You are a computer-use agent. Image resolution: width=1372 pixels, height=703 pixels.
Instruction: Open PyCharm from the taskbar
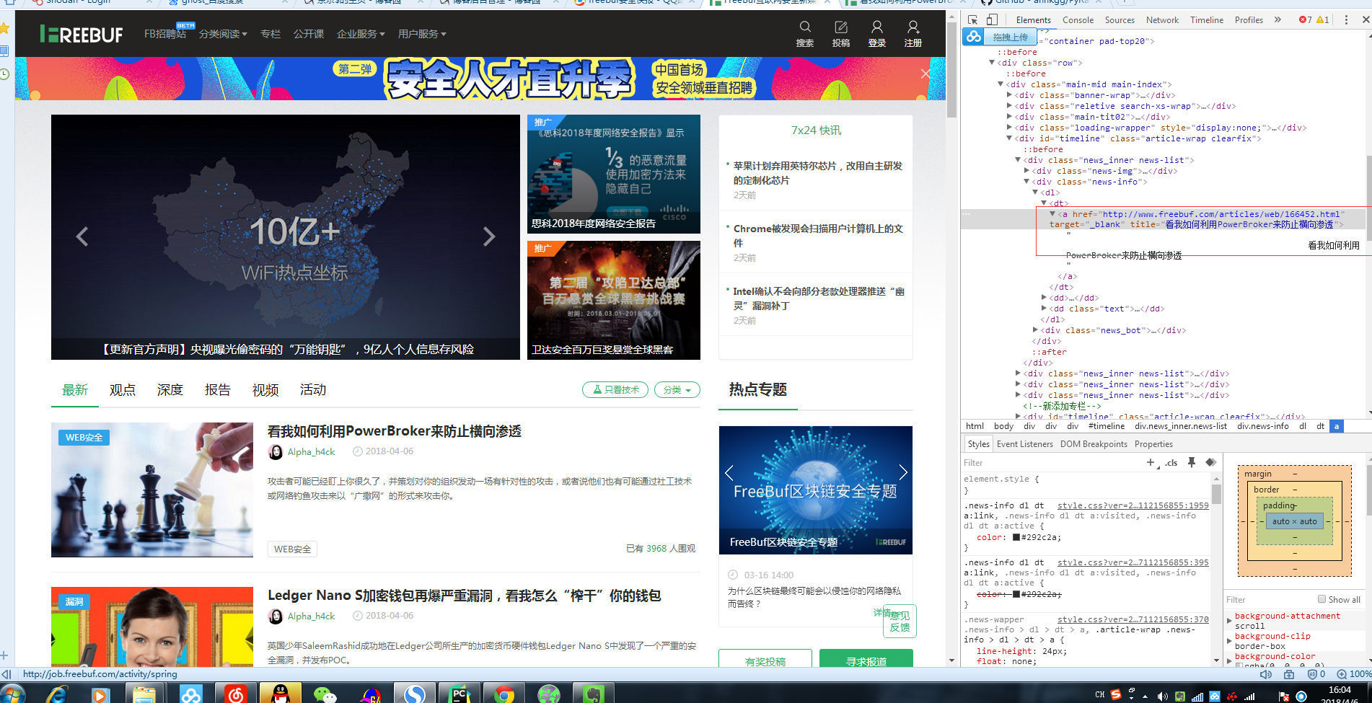click(459, 694)
